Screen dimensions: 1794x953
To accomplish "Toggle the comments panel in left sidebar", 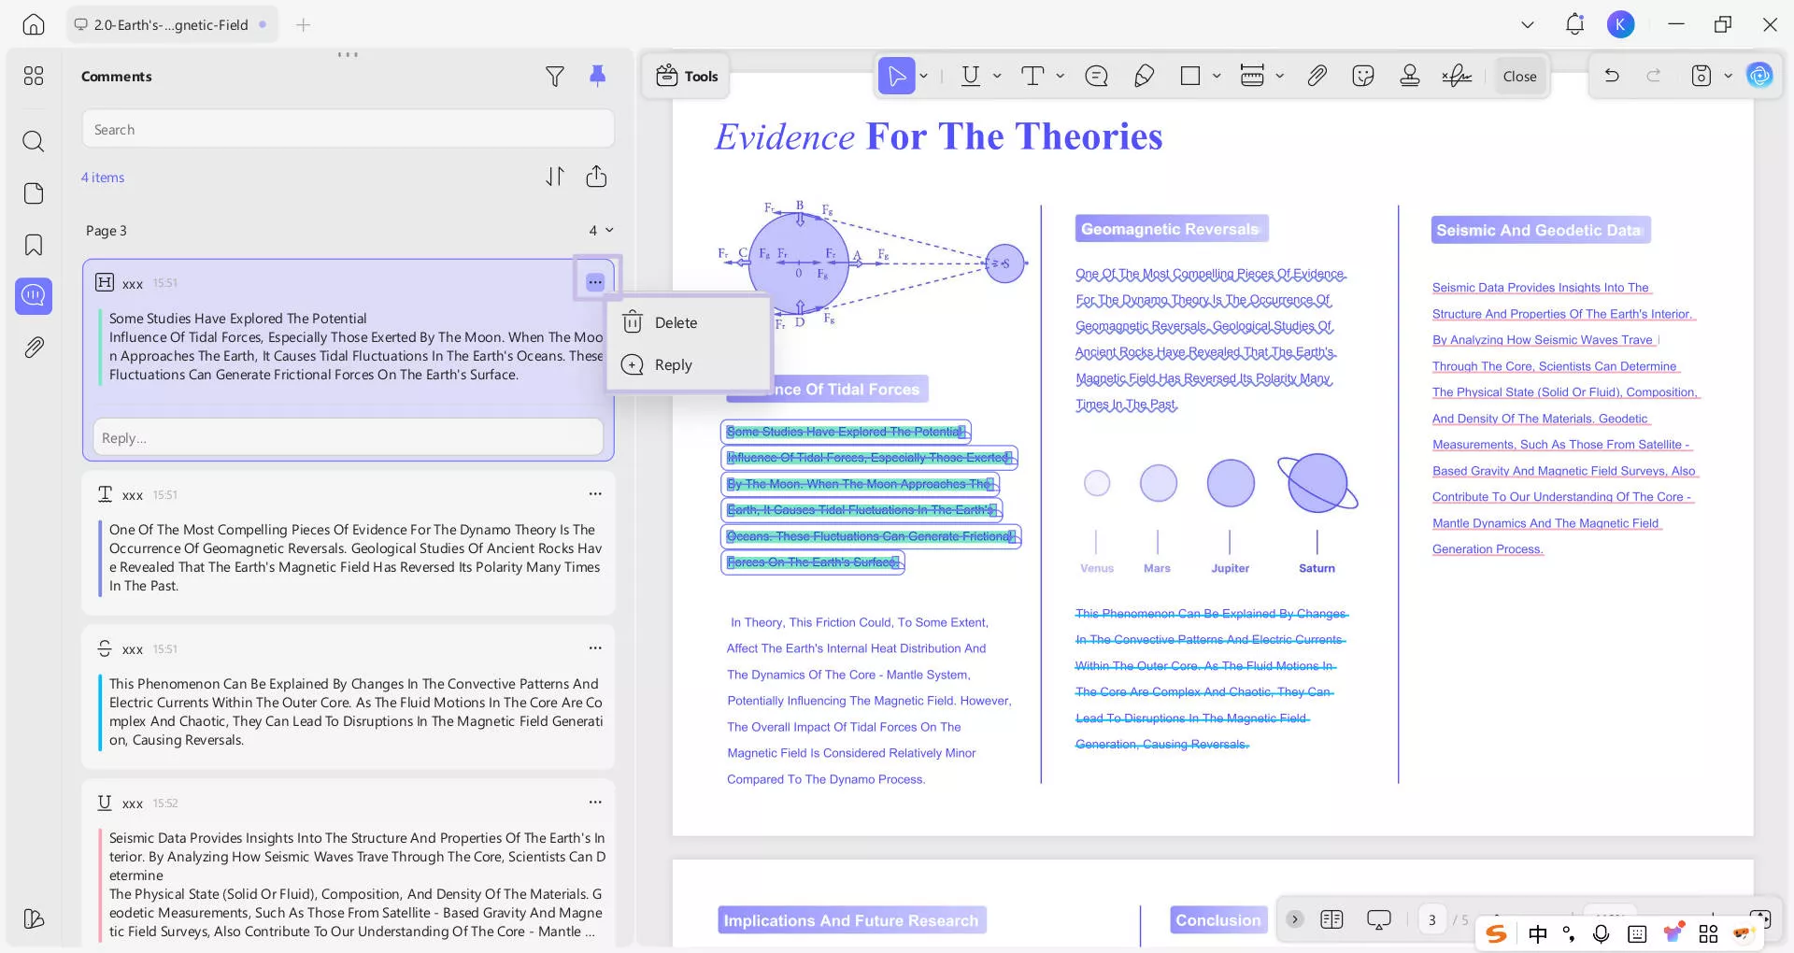I will pos(34,296).
